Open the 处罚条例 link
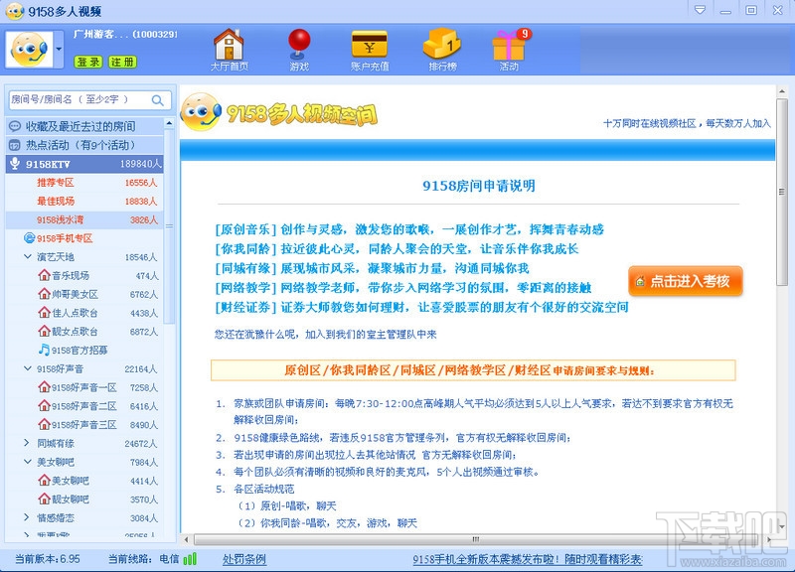795x572 pixels. 243,559
